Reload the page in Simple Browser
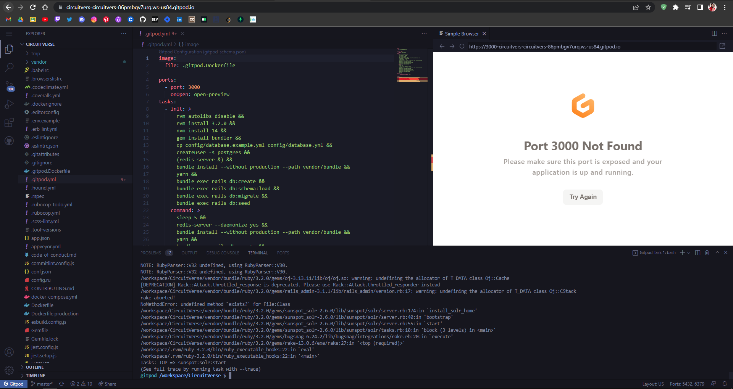 pyautogui.click(x=462, y=46)
